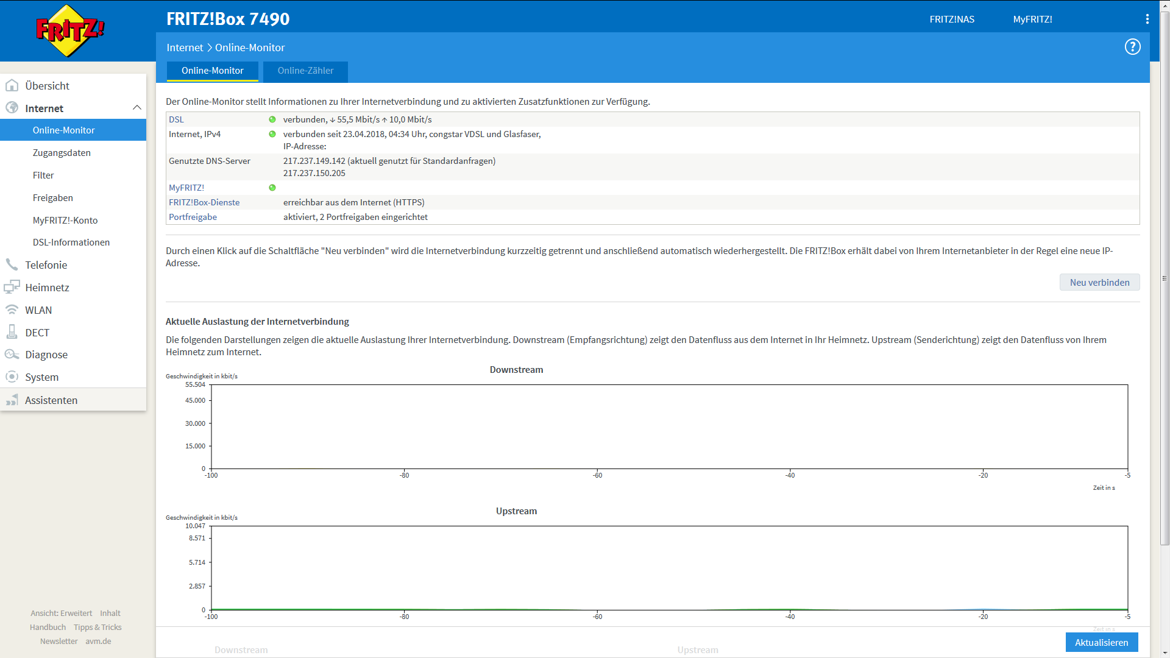This screenshot has width=1170, height=658.
Task: Click the Neu verbinden button
Action: [1099, 282]
